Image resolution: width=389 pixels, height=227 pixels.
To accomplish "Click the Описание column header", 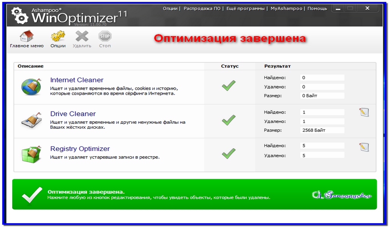I will 30,66.
